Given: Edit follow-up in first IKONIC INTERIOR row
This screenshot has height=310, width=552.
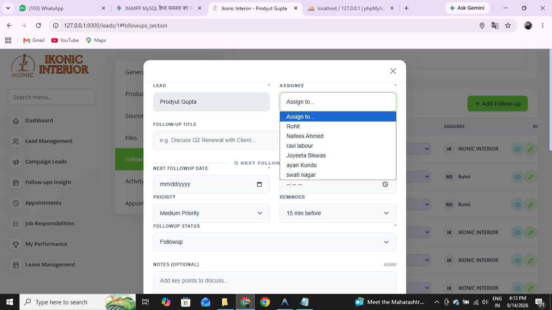Looking at the screenshot, I should click(x=531, y=149).
